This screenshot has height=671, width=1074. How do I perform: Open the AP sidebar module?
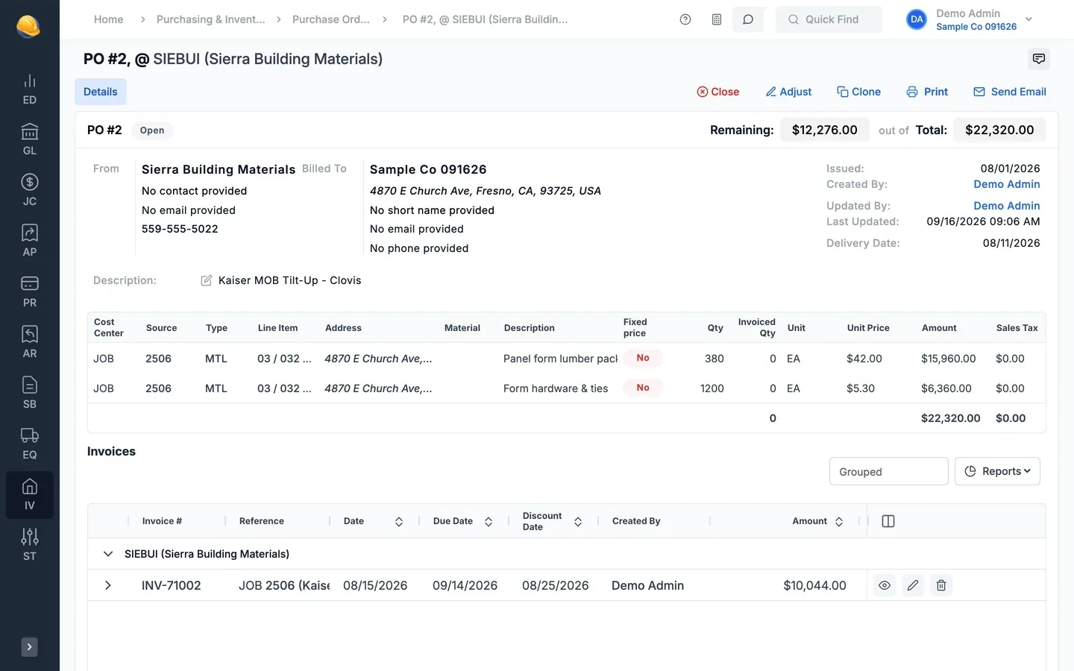coord(30,242)
